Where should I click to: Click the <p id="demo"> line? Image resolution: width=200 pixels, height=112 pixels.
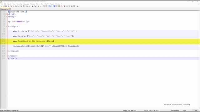[19, 21]
